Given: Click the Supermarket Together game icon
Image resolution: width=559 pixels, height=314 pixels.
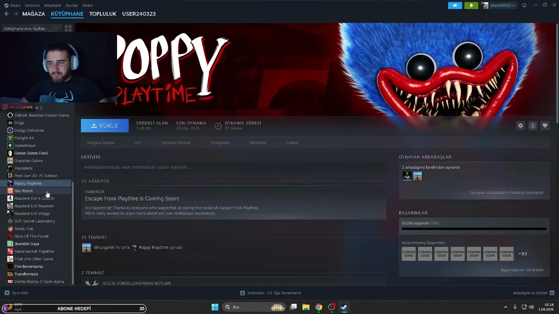Looking at the screenshot, I should click(x=10, y=251).
